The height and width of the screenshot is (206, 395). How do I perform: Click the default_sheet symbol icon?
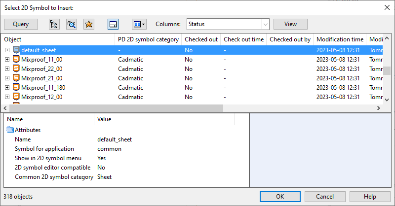[x=16, y=50]
